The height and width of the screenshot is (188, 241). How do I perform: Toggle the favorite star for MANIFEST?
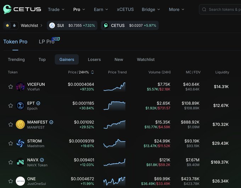click(x=11, y=124)
